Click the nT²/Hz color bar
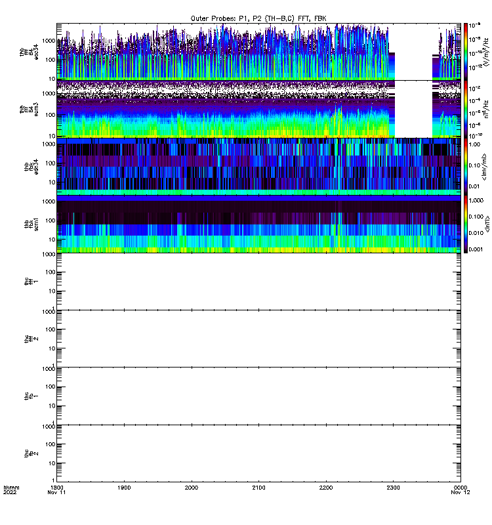Image resolution: width=492 pixels, height=525 pixels. (466, 109)
